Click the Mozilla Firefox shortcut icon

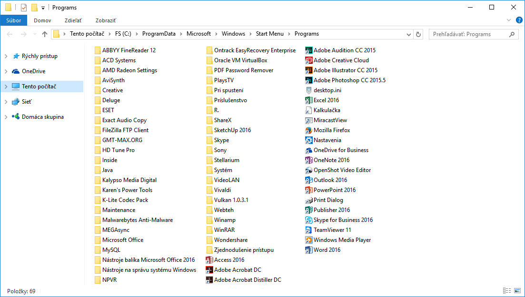point(308,130)
